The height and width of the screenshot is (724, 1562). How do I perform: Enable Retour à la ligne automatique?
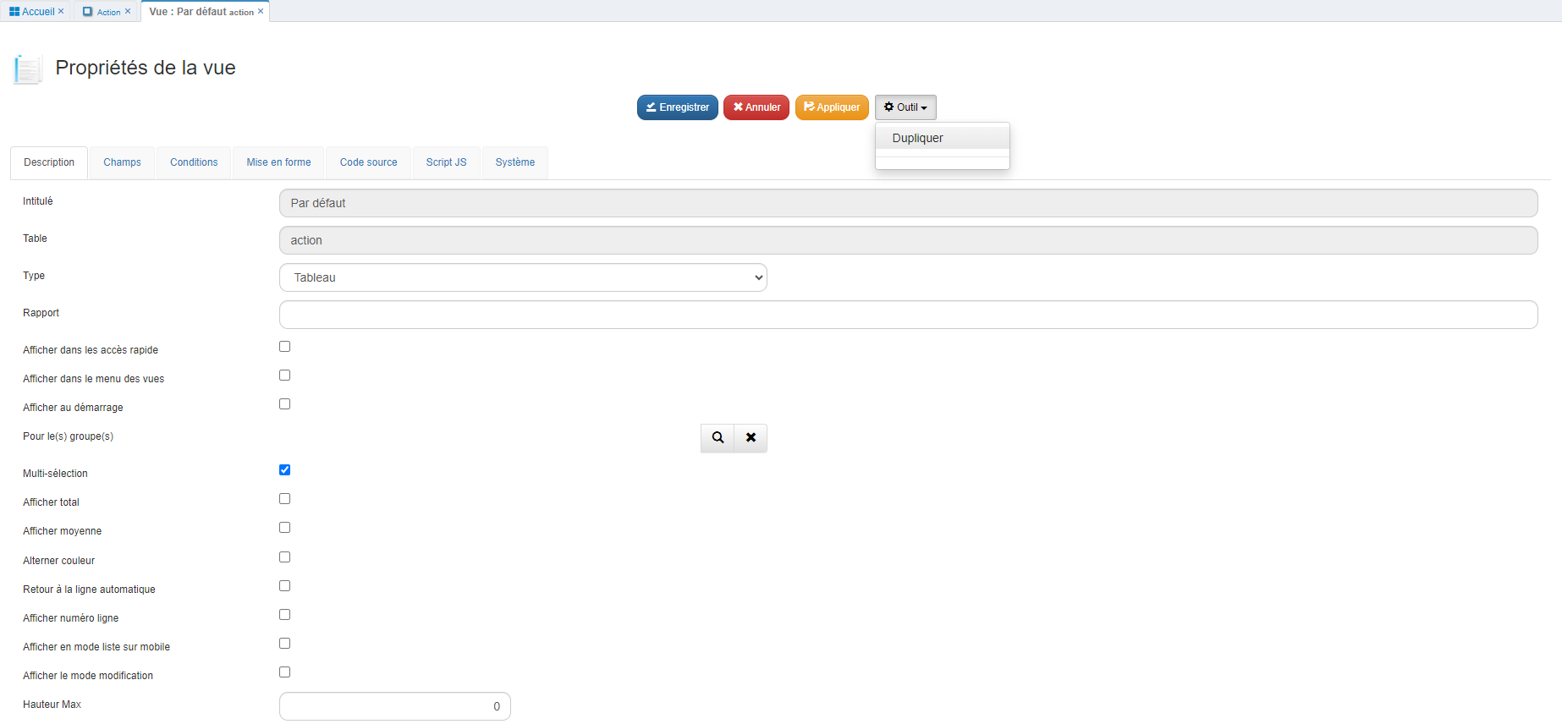(x=284, y=586)
